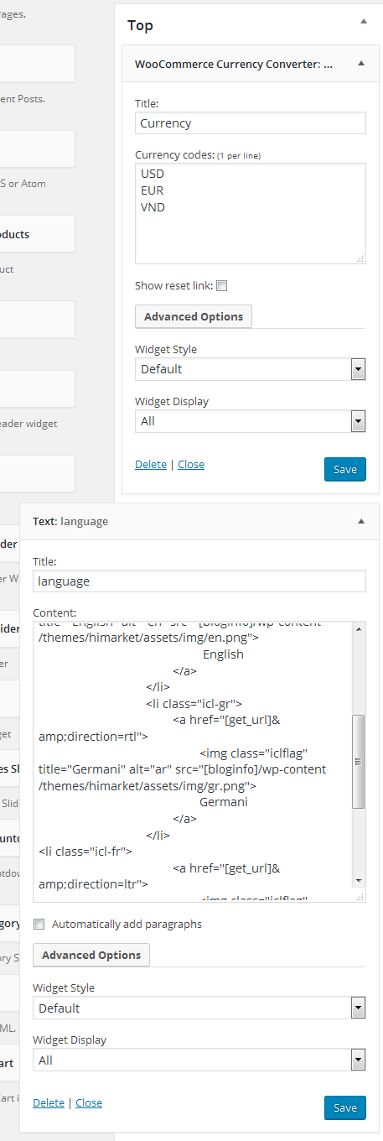The image size is (383, 1141).
Task: Click inside the Currency codes textarea
Action: click(x=251, y=214)
